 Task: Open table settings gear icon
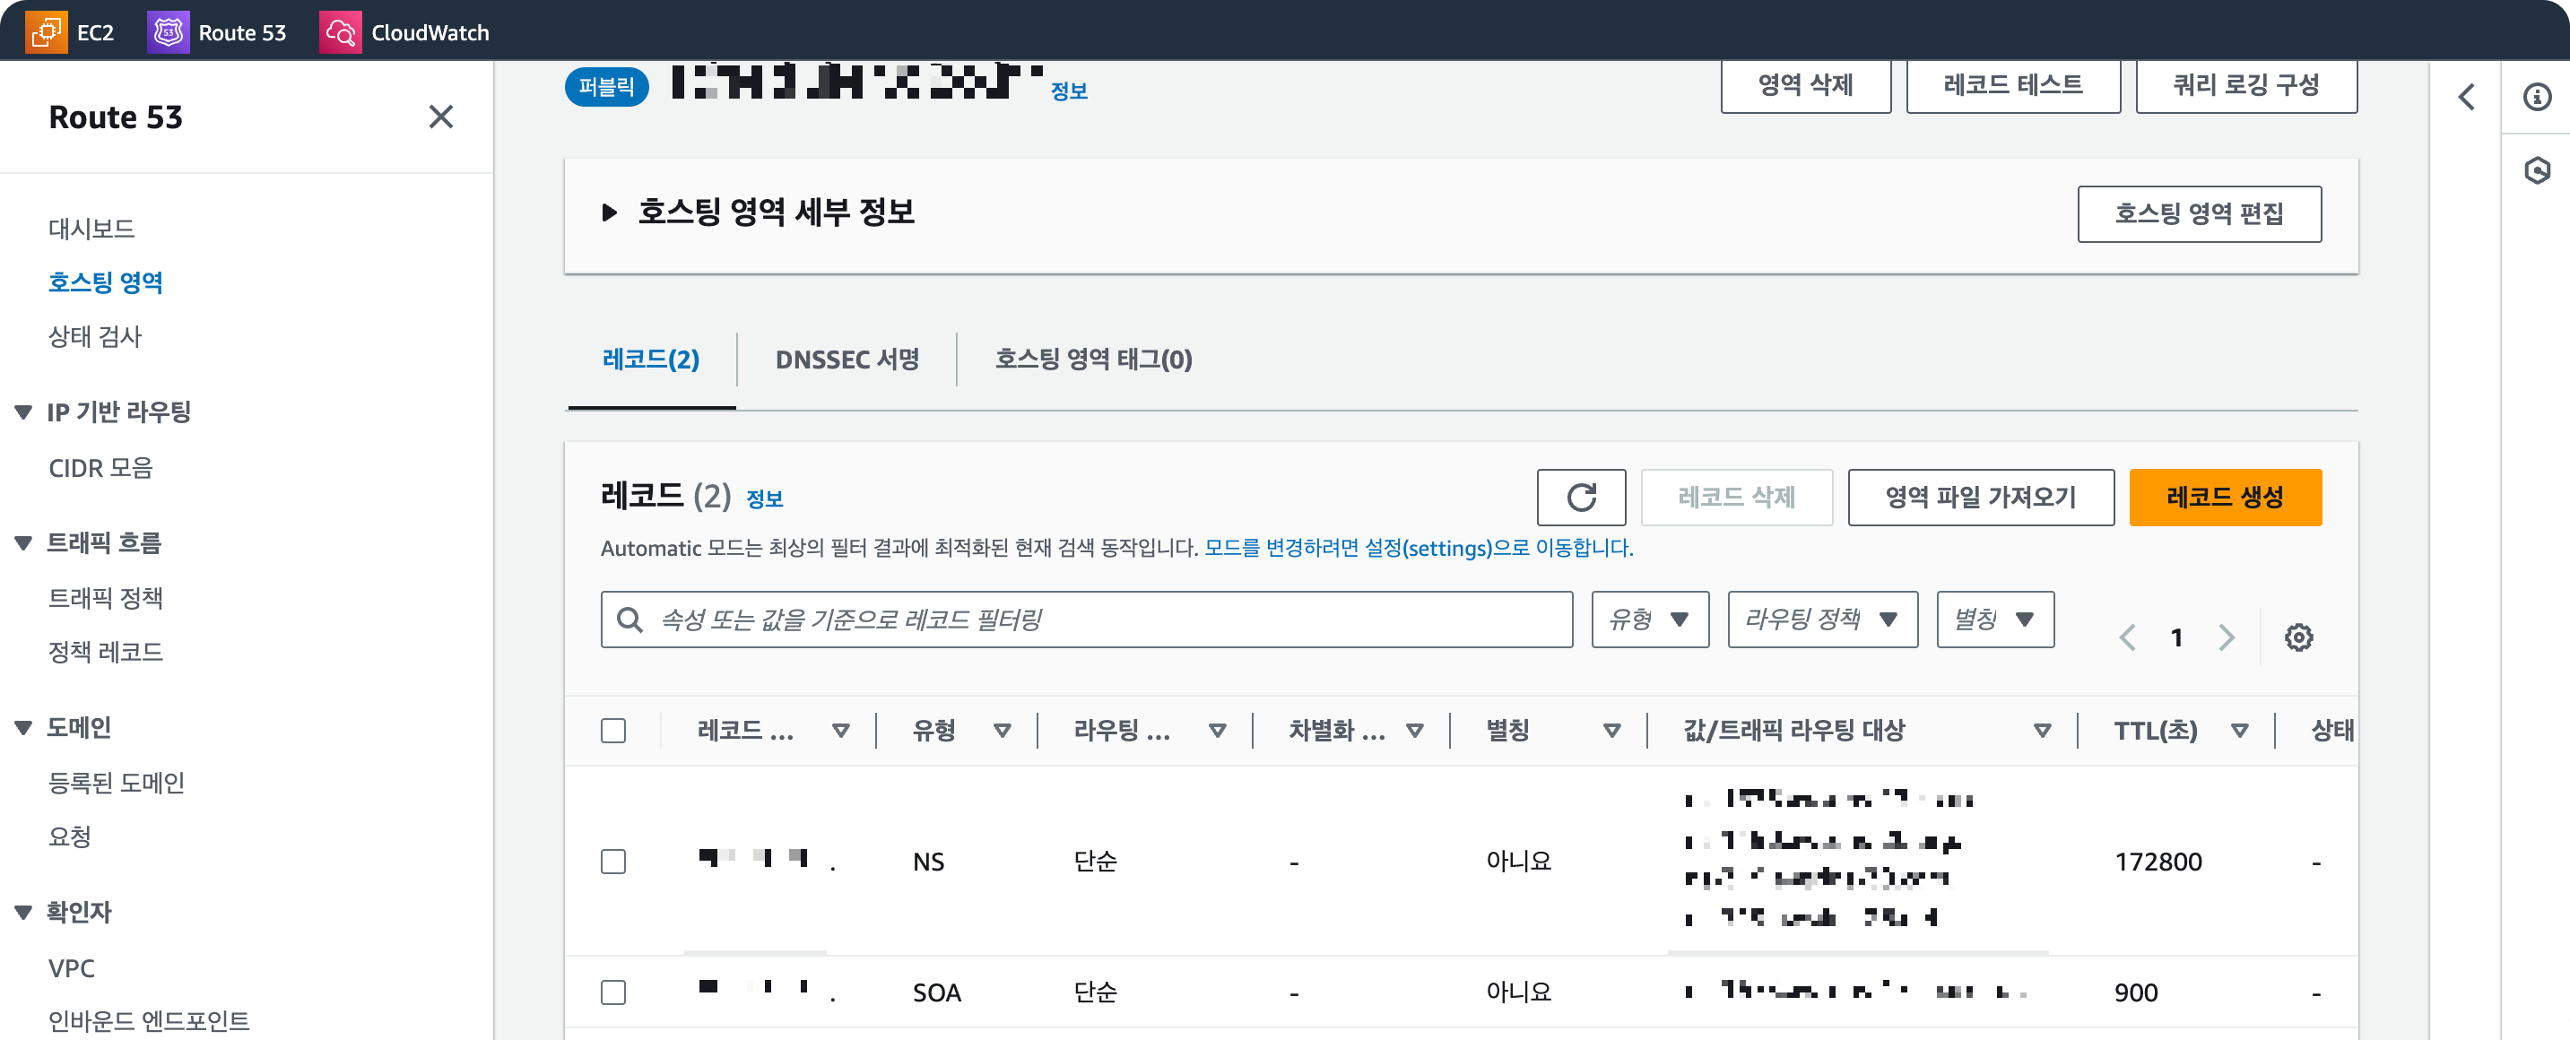click(x=2297, y=637)
